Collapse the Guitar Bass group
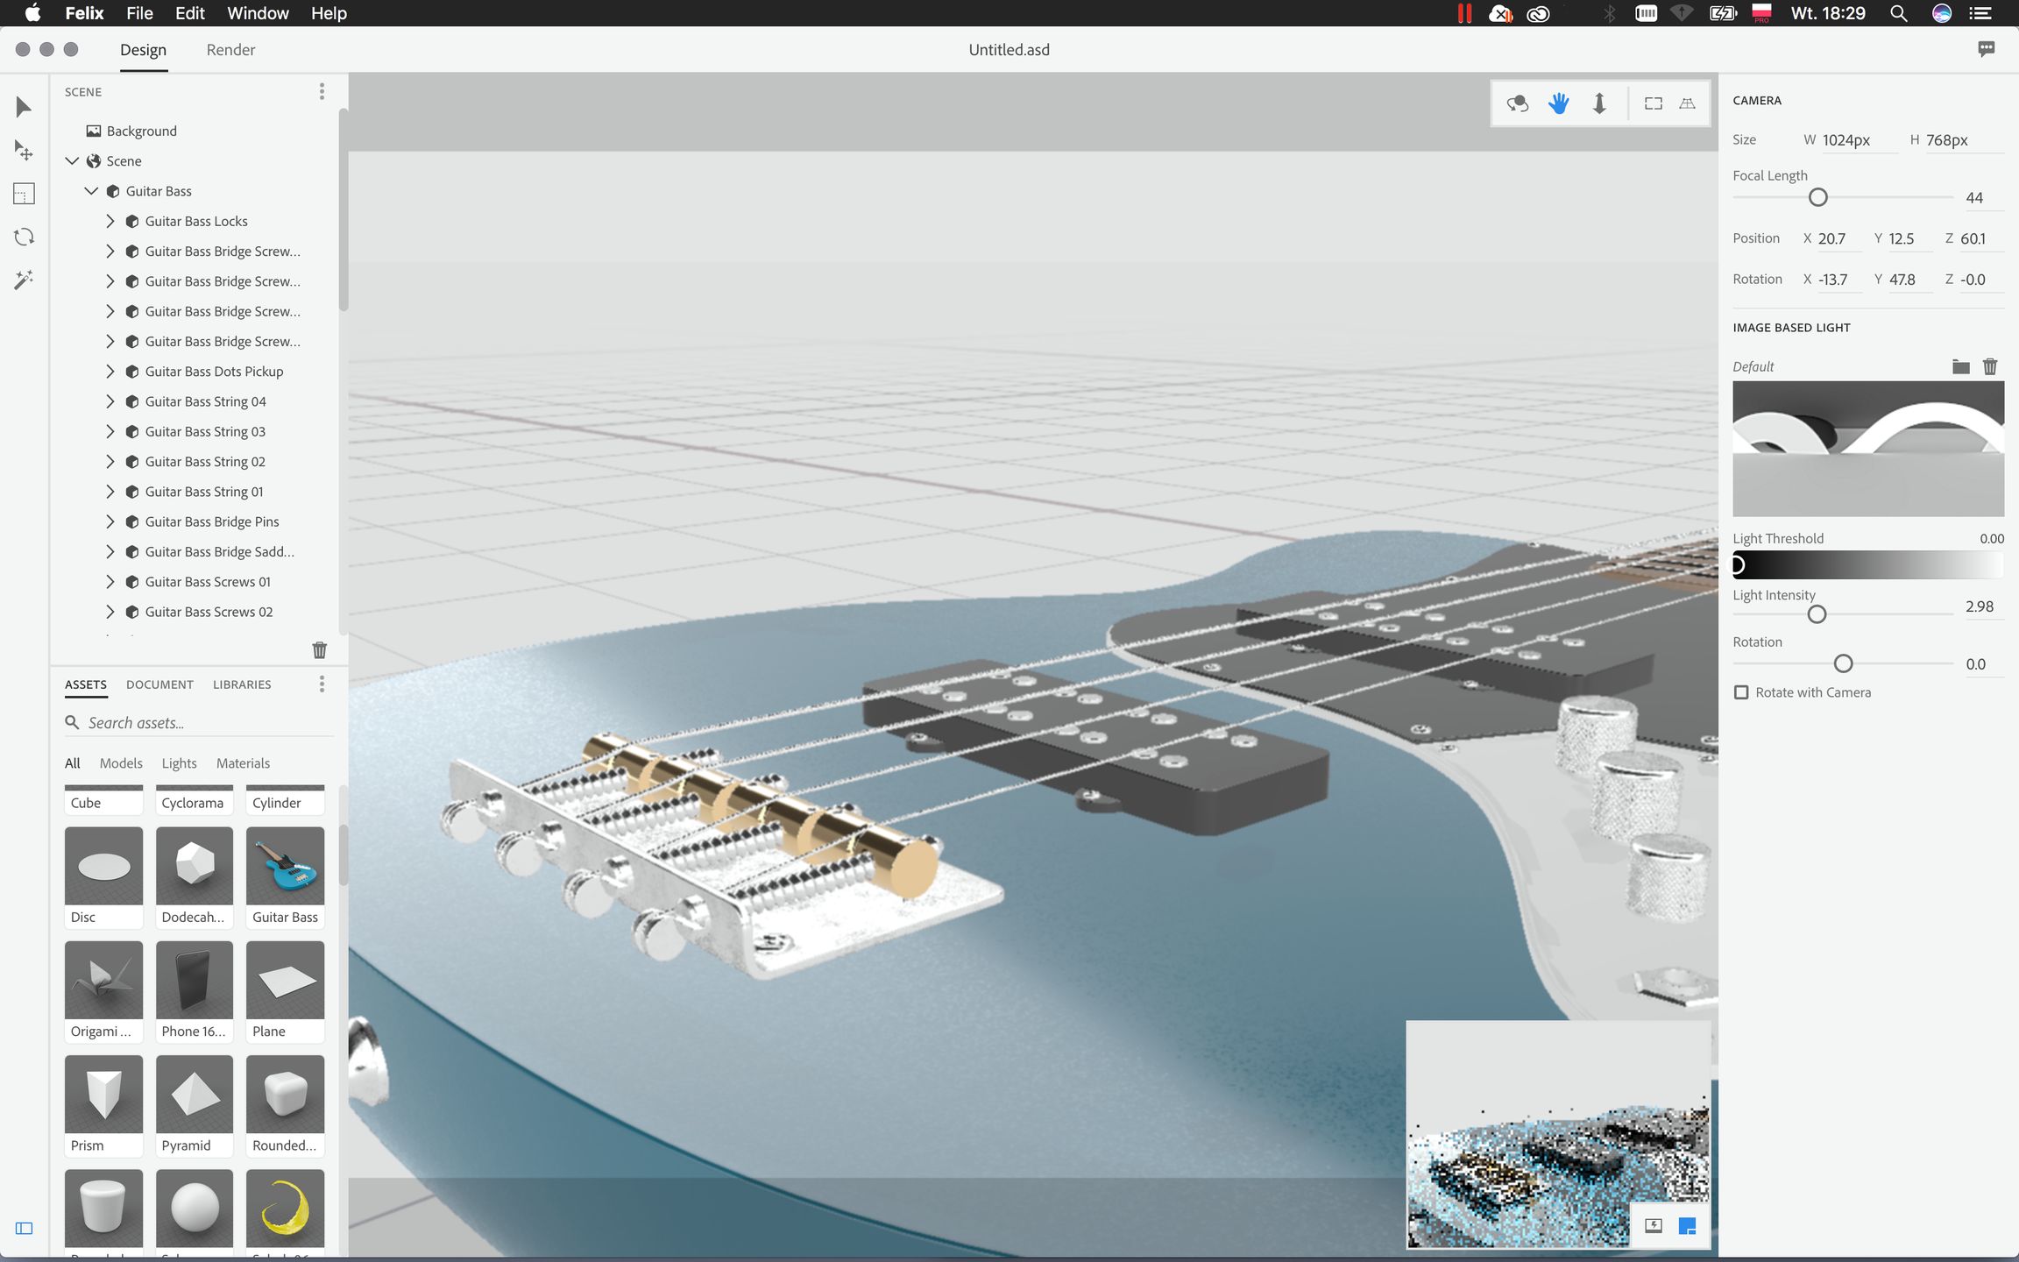 coord(91,191)
